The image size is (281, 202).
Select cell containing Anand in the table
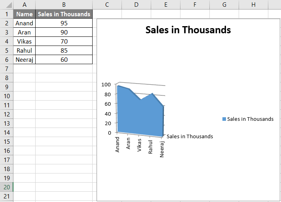point(25,23)
